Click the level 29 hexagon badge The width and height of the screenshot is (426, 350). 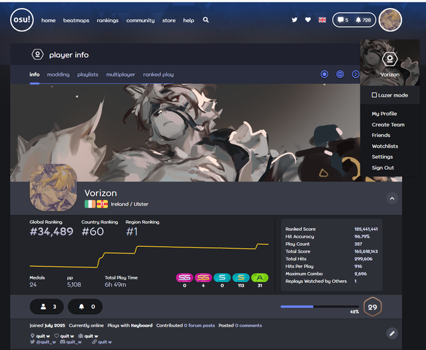coord(373,307)
